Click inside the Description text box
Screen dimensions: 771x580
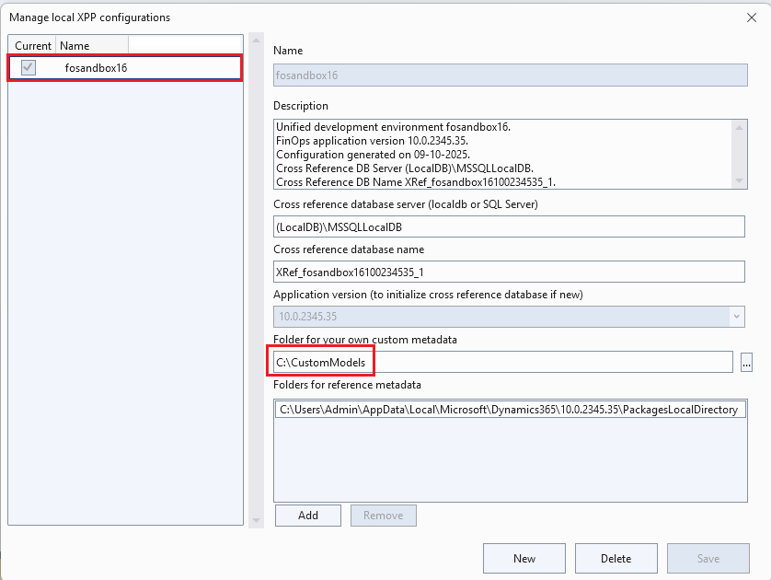coord(501,154)
